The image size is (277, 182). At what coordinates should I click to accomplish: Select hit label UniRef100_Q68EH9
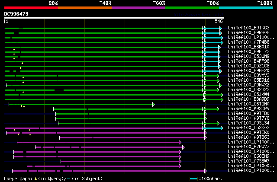[x=248, y=156]
